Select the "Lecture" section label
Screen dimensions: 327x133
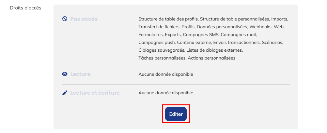(80, 74)
